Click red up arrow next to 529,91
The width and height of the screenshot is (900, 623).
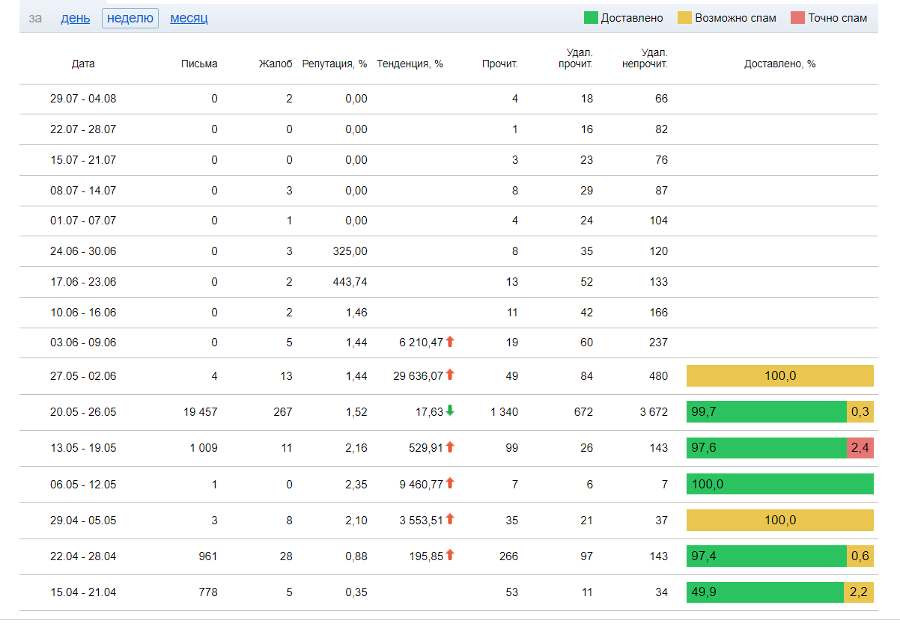(450, 446)
